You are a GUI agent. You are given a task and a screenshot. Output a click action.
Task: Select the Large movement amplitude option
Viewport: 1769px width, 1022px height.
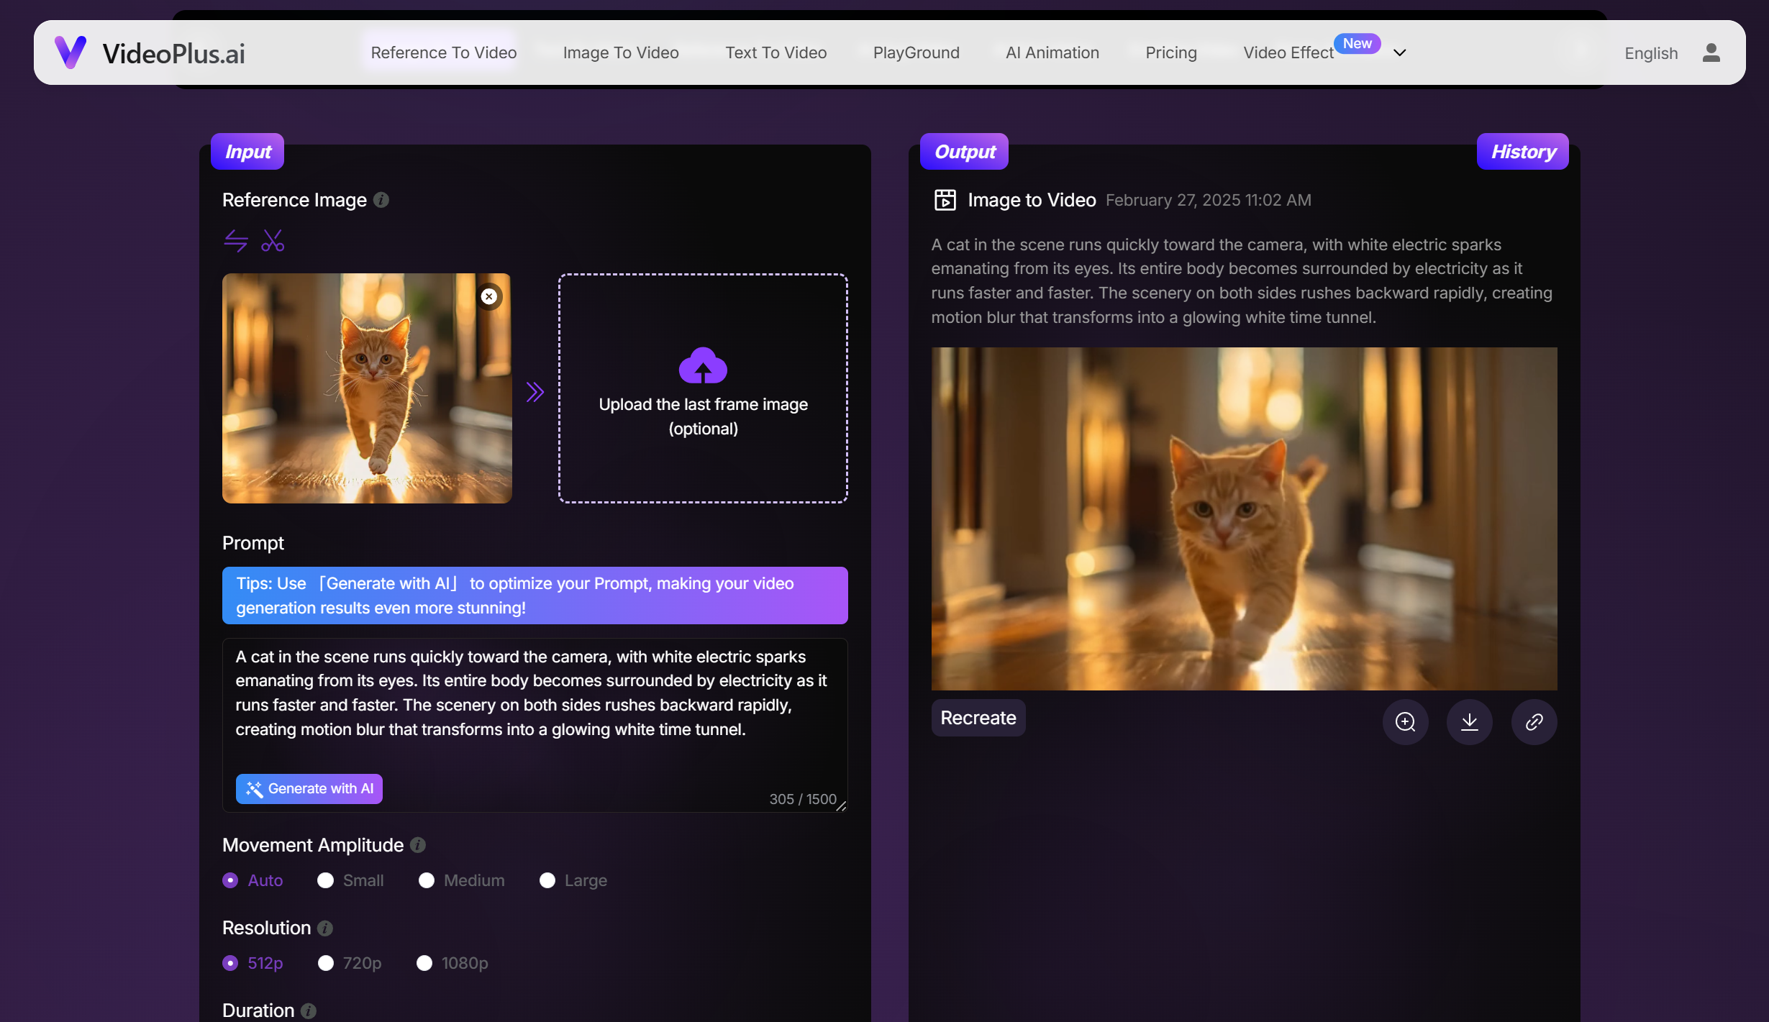pos(547,880)
